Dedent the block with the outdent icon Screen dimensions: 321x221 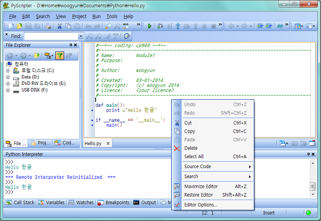269,26
